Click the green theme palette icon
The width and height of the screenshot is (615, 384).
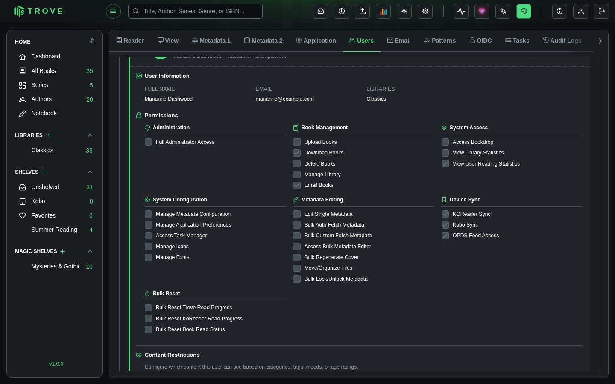524,12
